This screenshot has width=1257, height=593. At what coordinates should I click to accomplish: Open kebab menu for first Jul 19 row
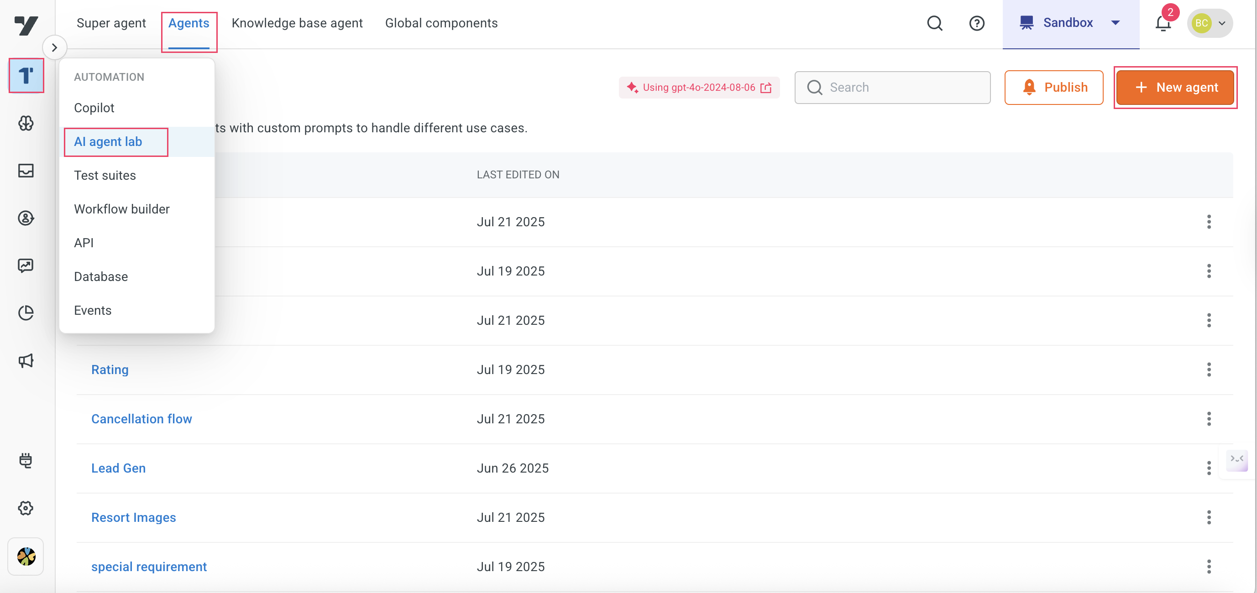point(1209,270)
